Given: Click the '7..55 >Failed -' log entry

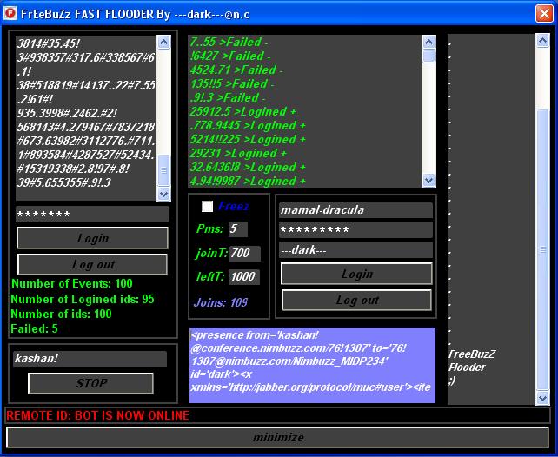Looking at the screenshot, I should pyautogui.click(x=229, y=42).
